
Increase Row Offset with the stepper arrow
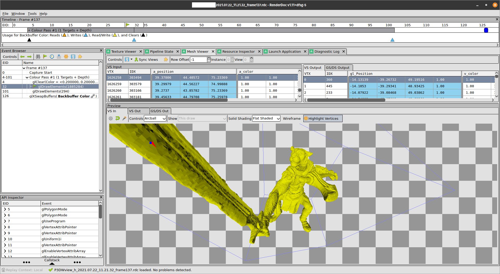coord(209,58)
